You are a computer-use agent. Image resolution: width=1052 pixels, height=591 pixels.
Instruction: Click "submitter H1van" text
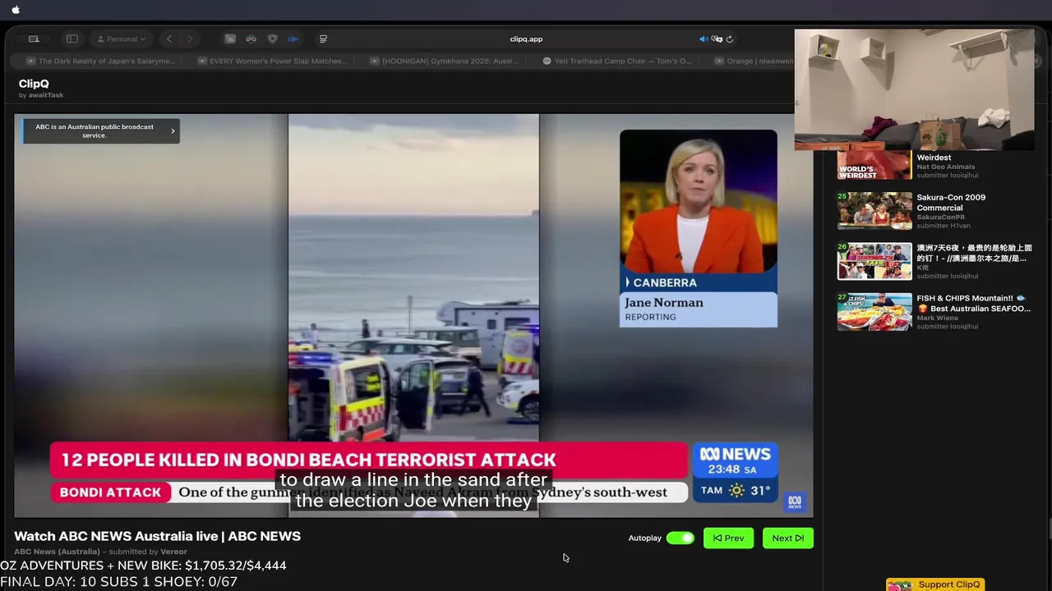[944, 226]
